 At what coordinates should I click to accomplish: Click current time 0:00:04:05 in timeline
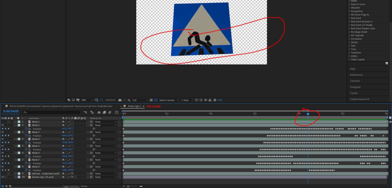[x=11, y=111]
